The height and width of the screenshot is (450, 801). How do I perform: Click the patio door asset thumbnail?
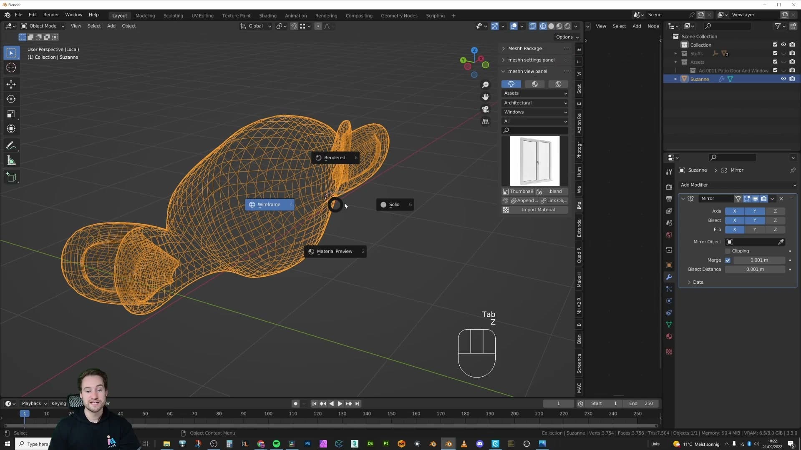point(534,161)
